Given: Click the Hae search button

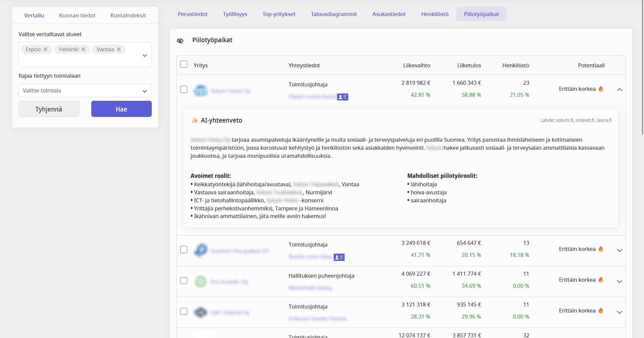Looking at the screenshot, I should click(121, 109).
